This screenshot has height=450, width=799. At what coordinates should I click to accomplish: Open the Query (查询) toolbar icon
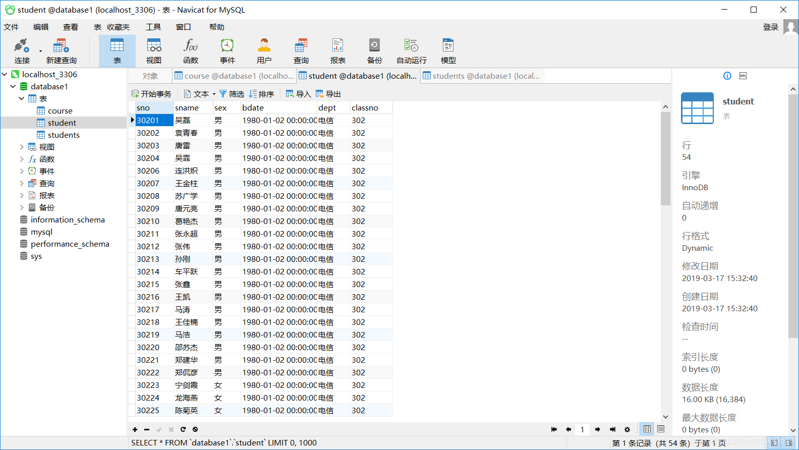click(301, 51)
